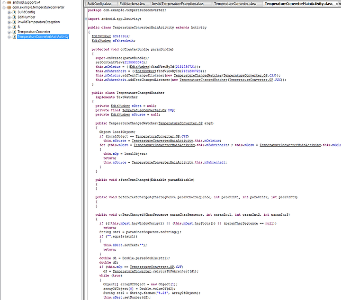Click the android.support.v4 package icon
Image resolution: width=341 pixels, height=300 pixels.
[x=9, y=3]
